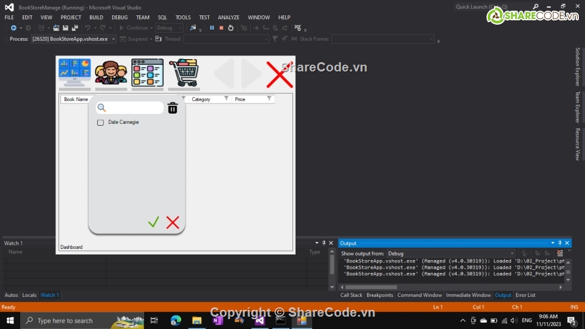Click the Clear All icon in Output panel

click(560, 254)
